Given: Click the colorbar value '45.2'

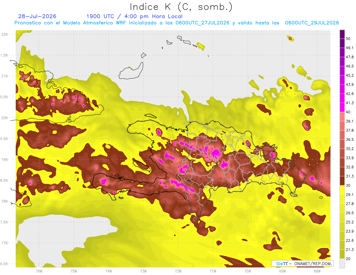Looking at the screenshot, I should click(x=350, y=76).
